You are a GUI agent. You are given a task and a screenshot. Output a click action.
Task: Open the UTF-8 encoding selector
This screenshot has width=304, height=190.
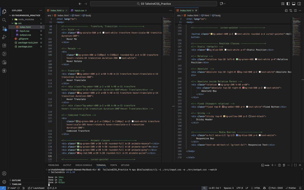[240, 188]
